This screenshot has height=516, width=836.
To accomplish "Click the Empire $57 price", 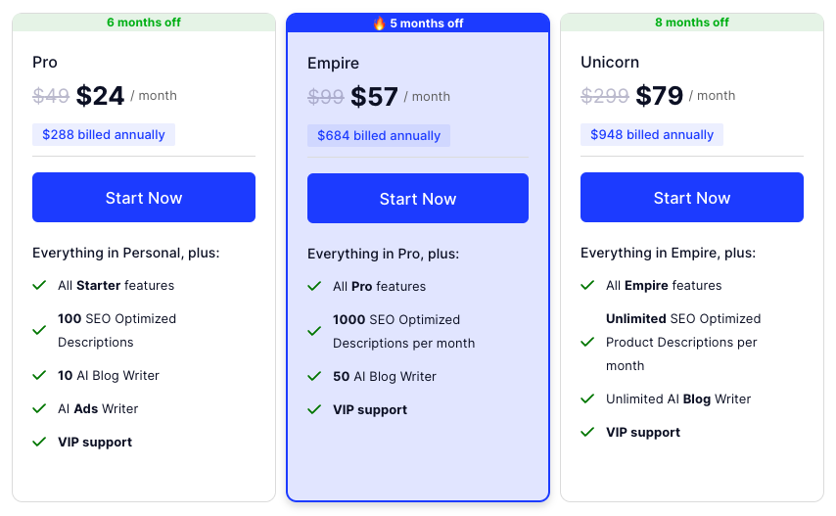I will point(374,96).
